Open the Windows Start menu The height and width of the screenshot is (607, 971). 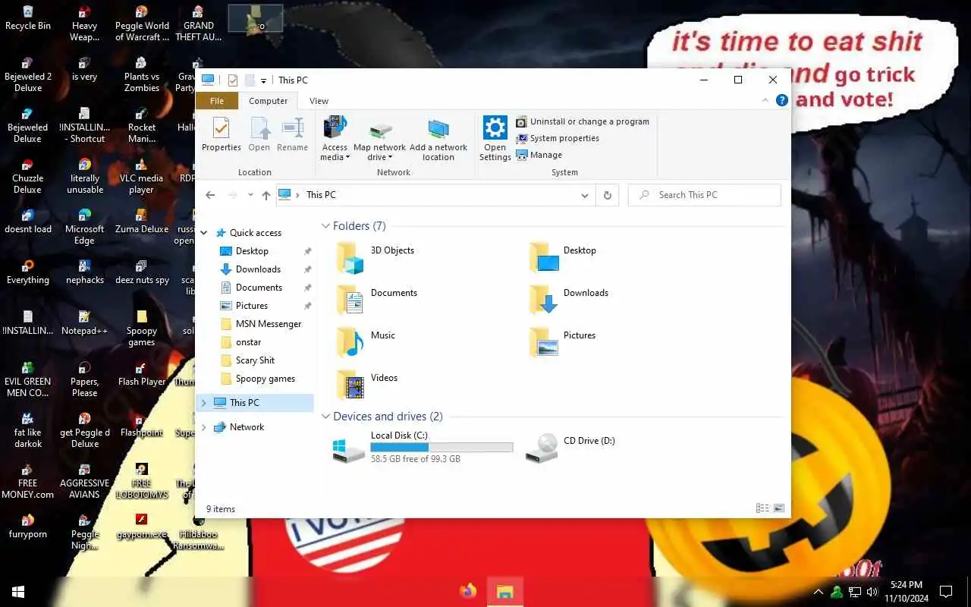pos(18,592)
